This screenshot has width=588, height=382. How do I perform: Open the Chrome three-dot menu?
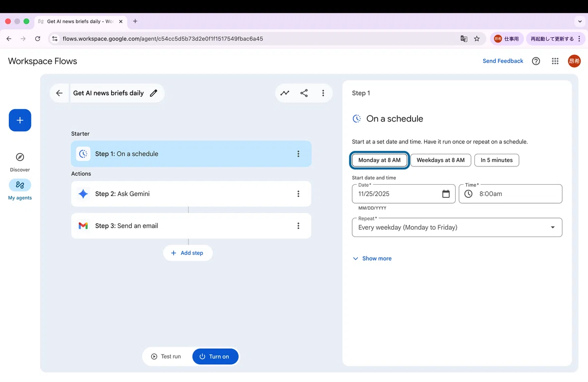[x=580, y=39]
